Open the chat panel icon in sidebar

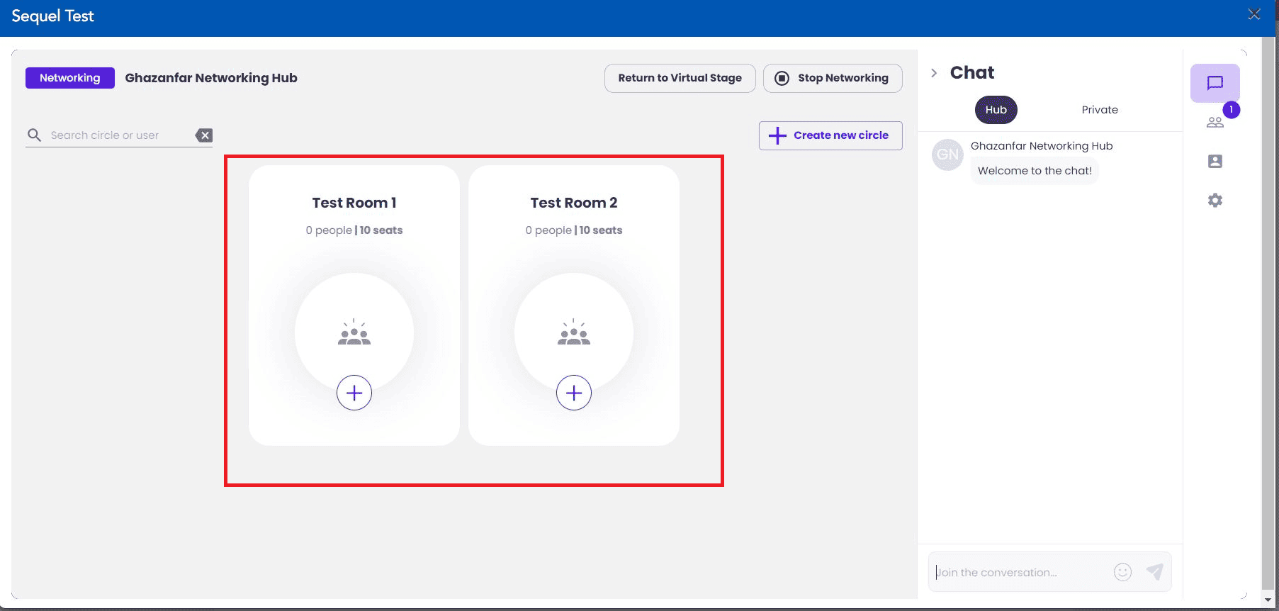pyautogui.click(x=1215, y=83)
